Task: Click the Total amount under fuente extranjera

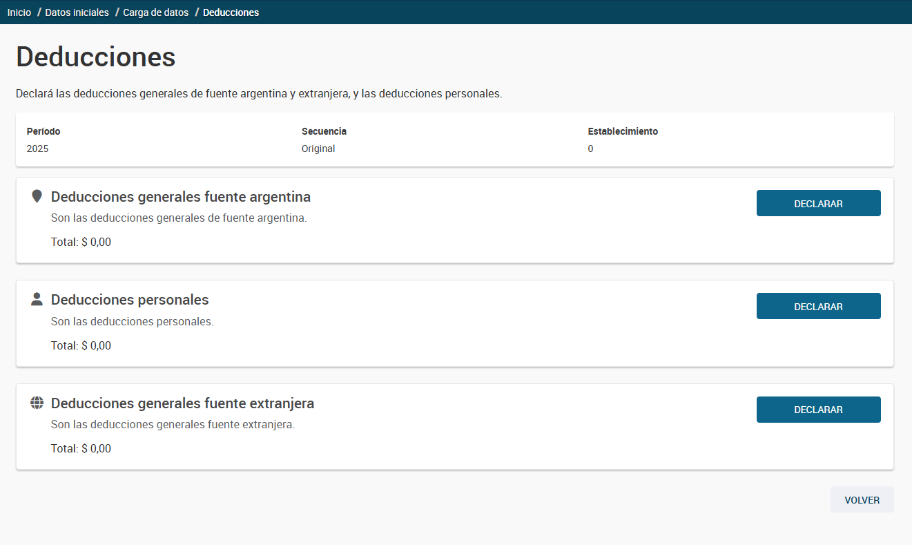Action: pyautogui.click(x=81, y=448)
